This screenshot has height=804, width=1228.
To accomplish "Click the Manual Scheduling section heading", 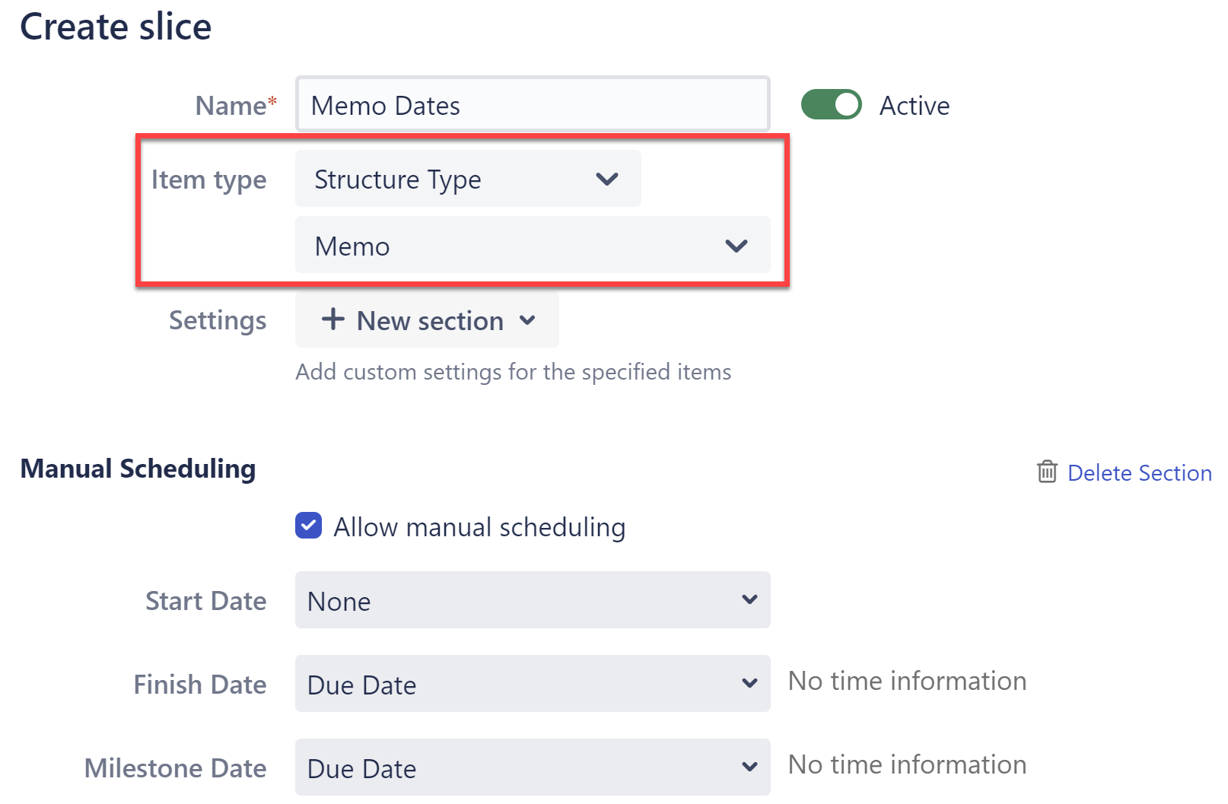I will (x=138, y=469).
